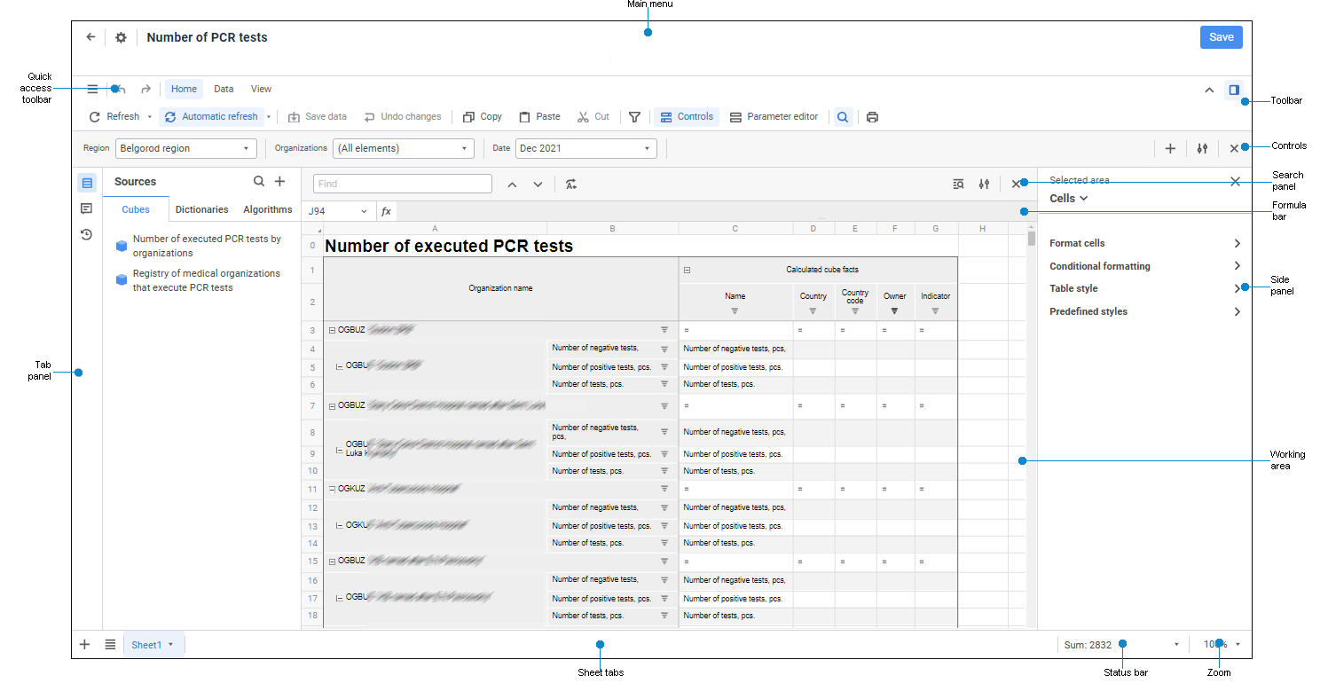Expand Table style section

pos(1145,288)
